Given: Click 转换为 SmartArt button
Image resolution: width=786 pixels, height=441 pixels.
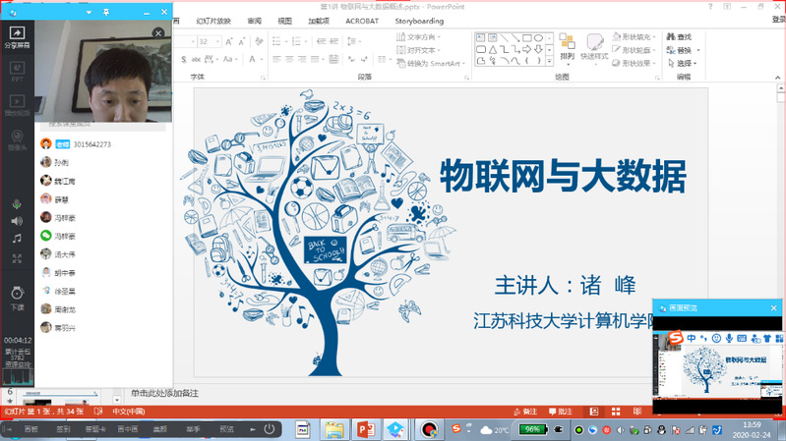Looking at the screenshot, I should [429, 64].
